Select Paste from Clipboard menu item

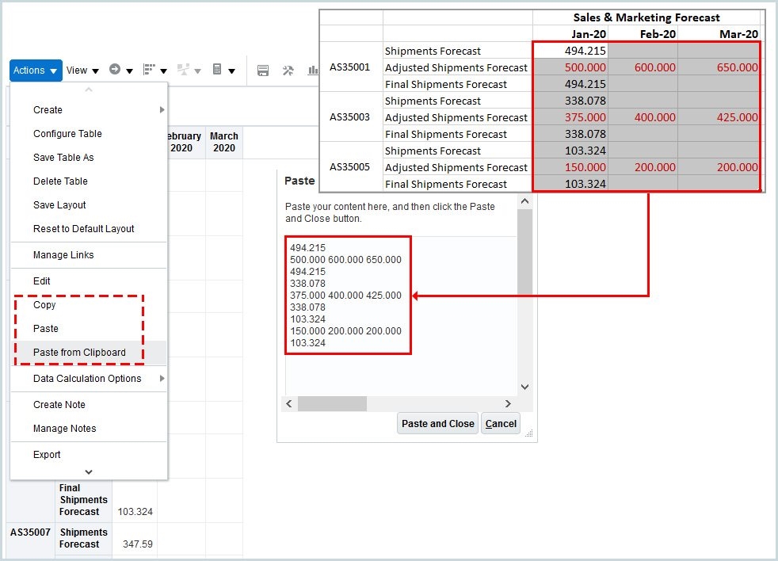(x=79, y=353)
